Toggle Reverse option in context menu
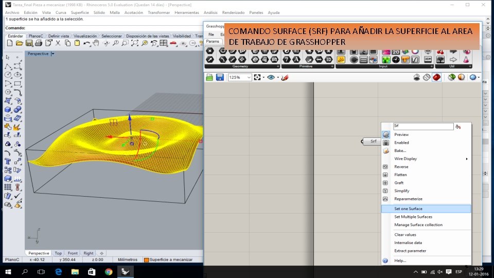The width and height of the screenshot is (494, 278). pos(401,167)
